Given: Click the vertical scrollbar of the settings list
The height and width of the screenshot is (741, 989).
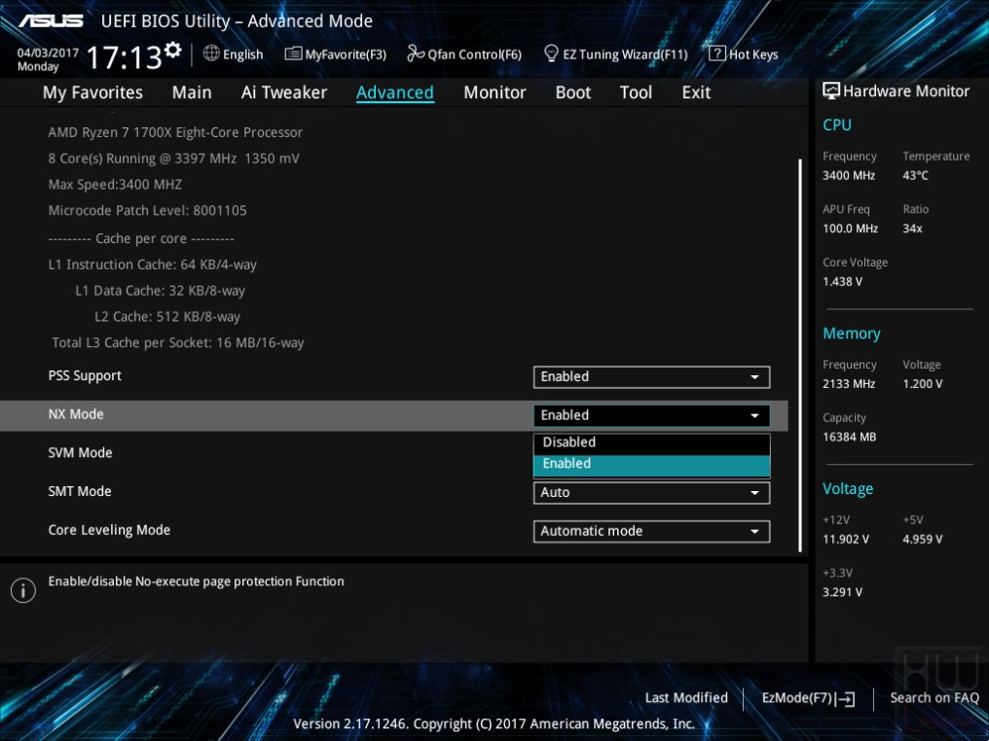Looking at the screenshot, I should (800, 355).
